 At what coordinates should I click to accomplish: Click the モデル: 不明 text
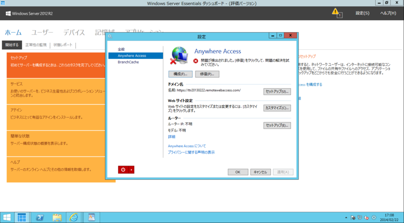click(x=177, y=130)
